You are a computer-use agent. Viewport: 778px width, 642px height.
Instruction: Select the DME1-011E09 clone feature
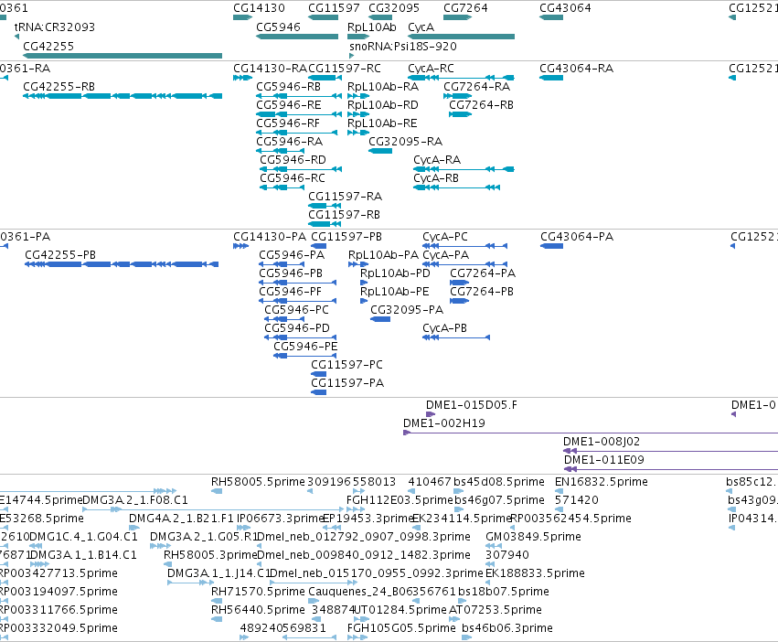(x=671, y=469)
